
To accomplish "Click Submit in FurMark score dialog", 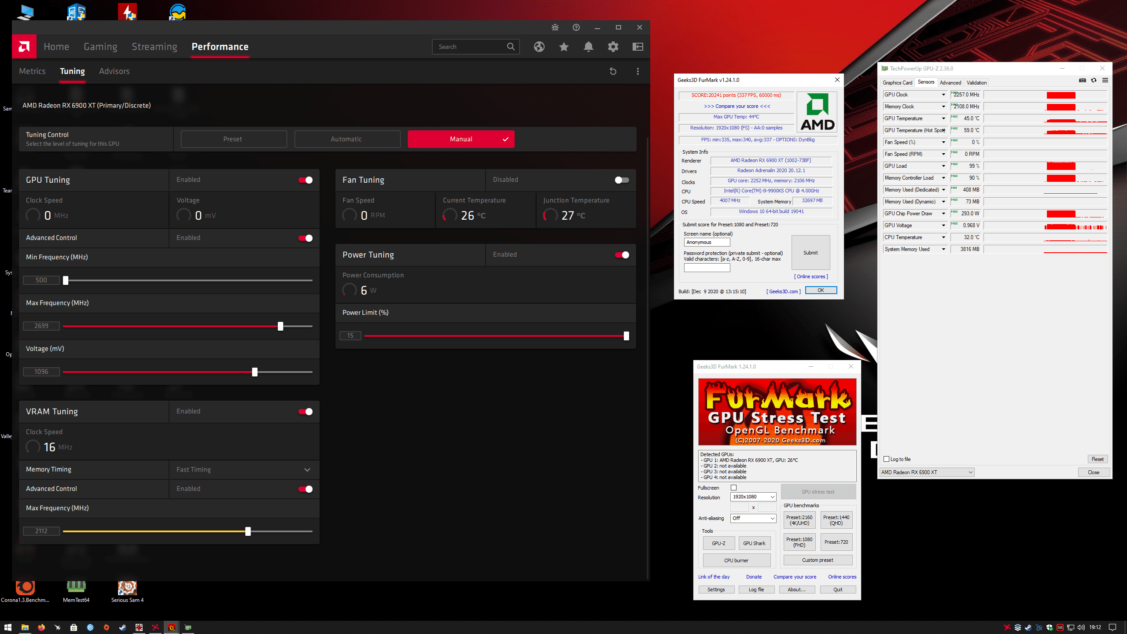I will click(810, 253).
